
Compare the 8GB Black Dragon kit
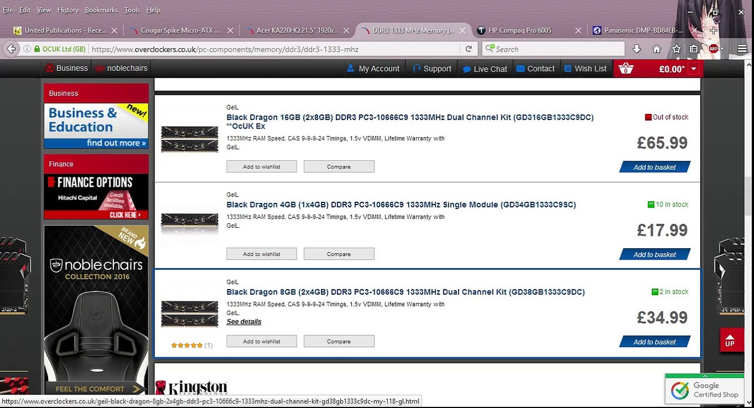(338, 341)
